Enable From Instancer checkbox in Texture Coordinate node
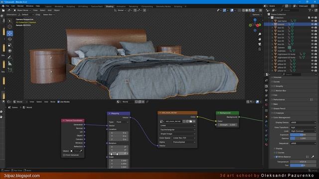The width and height of the screenshot is (319, 179). click(x=64, y=155)
